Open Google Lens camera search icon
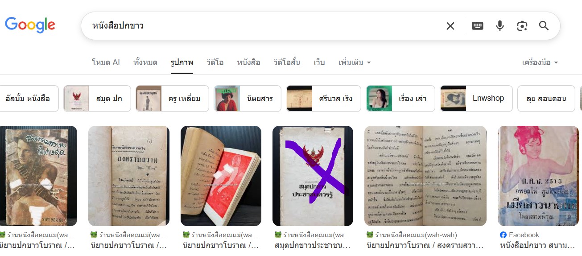 pyautogui.click(x=522, y=26)
